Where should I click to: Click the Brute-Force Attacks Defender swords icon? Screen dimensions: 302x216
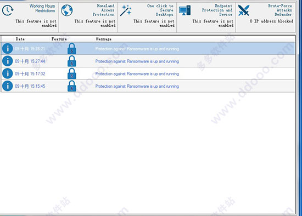coord(243,10)
